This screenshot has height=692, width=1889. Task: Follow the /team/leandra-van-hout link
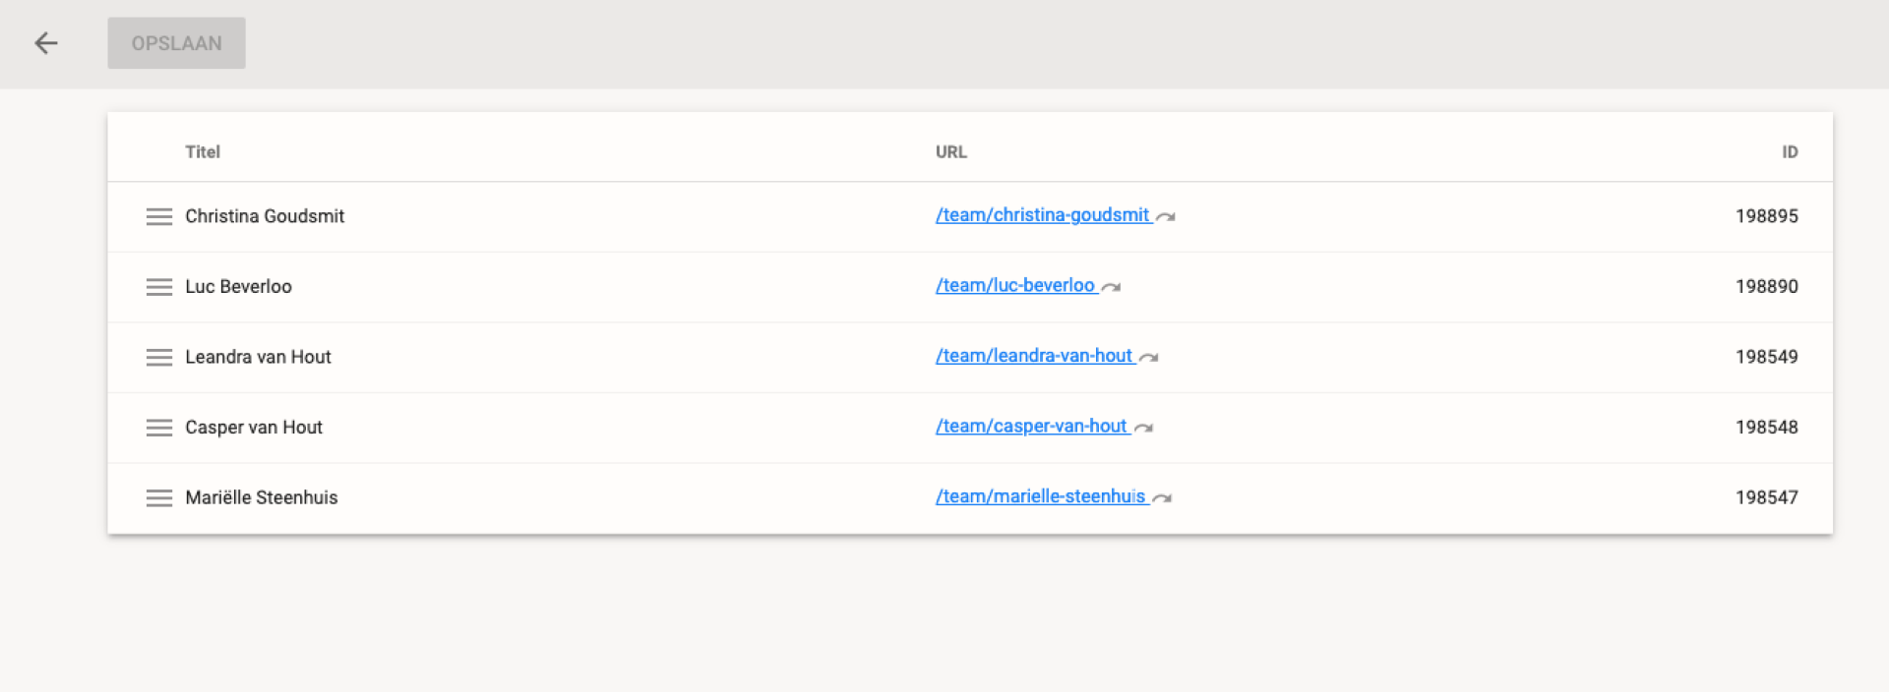click(1034, 356)
